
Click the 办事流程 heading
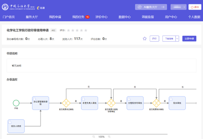12,80
